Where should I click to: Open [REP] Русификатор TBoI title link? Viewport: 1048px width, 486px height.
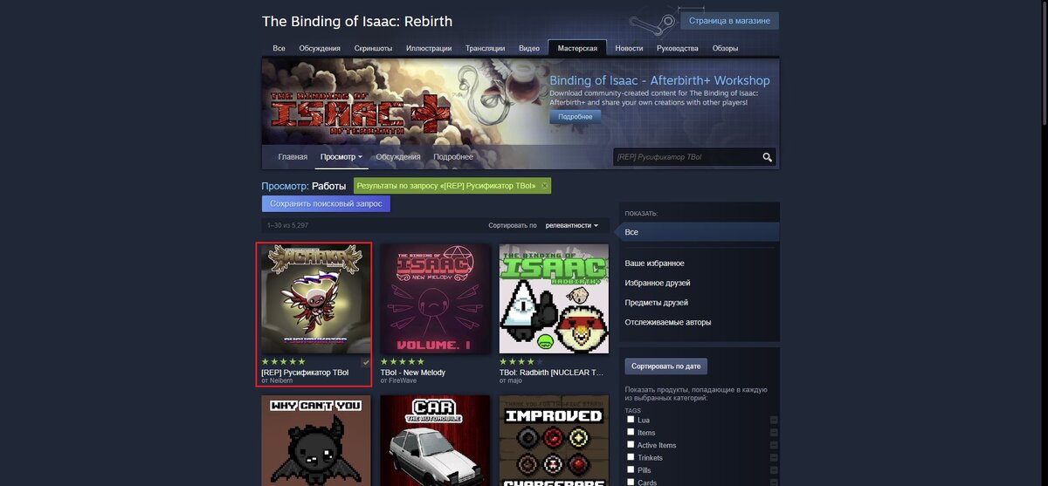(x=305, y=373)
